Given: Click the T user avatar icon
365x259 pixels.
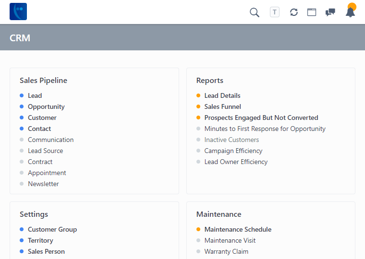Looking at the screenshot, I should click(x=275, y=12).
